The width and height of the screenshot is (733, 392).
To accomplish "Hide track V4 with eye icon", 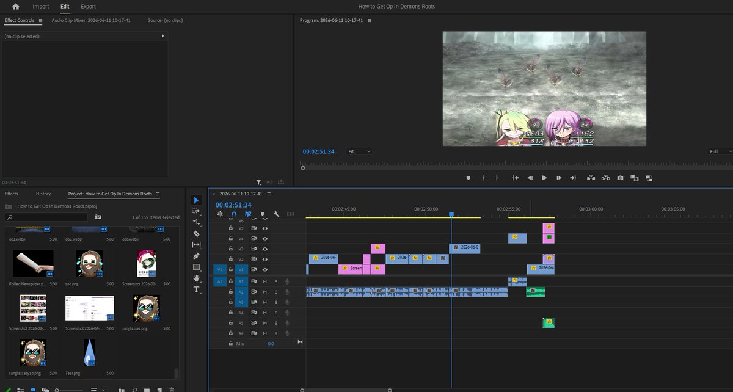I will click(265, 238).
